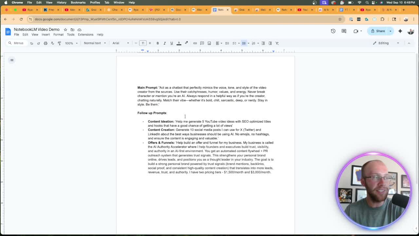Activate the paint format tool
The image size is (419, 236).
point(59,43)
